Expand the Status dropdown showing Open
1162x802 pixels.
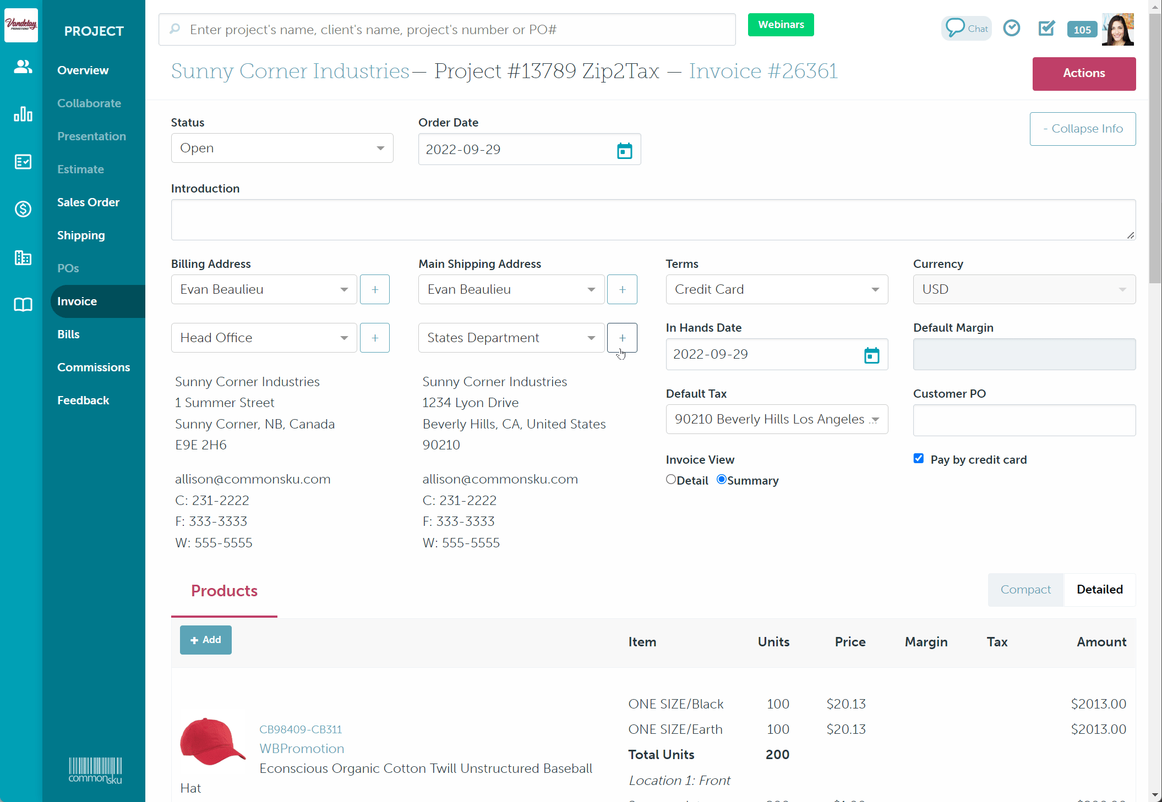282,149
